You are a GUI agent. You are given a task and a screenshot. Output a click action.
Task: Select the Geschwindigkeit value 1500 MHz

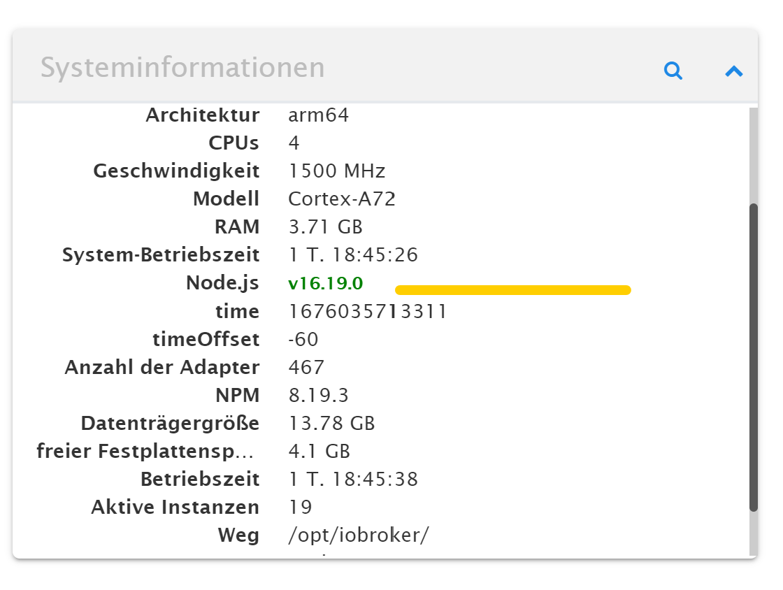coord(336,171)
